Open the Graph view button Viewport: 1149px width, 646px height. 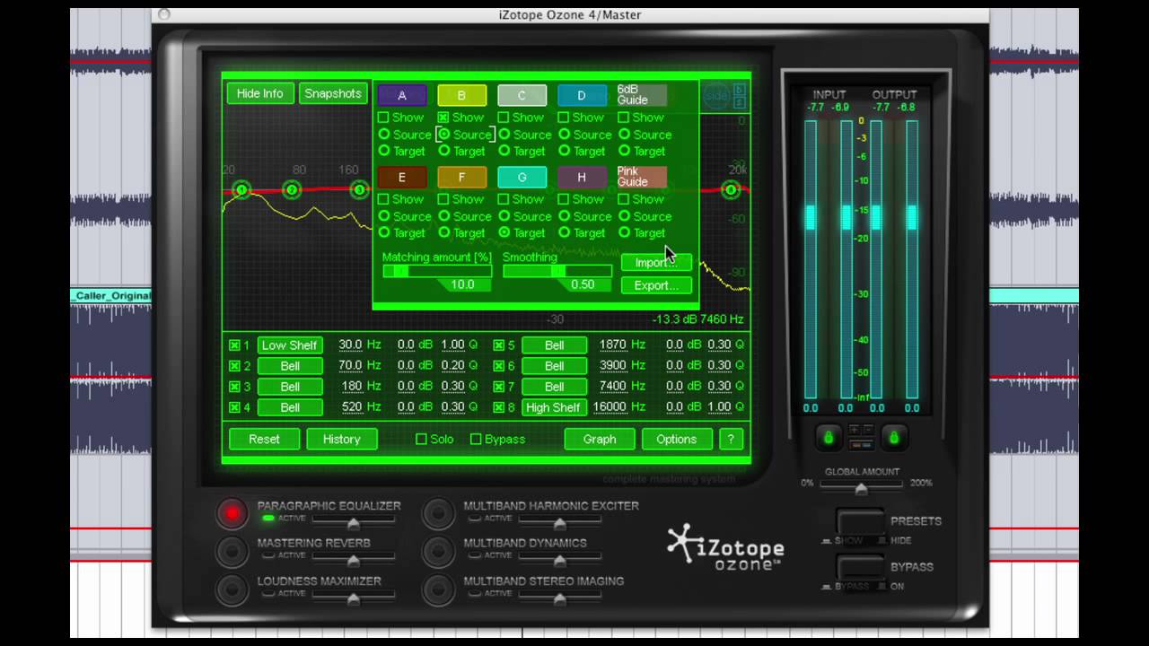(600, 439)
